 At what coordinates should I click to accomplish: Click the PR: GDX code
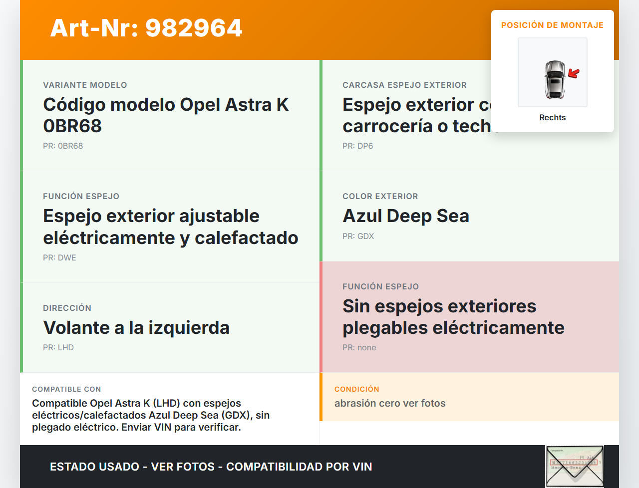coord(358,237)
